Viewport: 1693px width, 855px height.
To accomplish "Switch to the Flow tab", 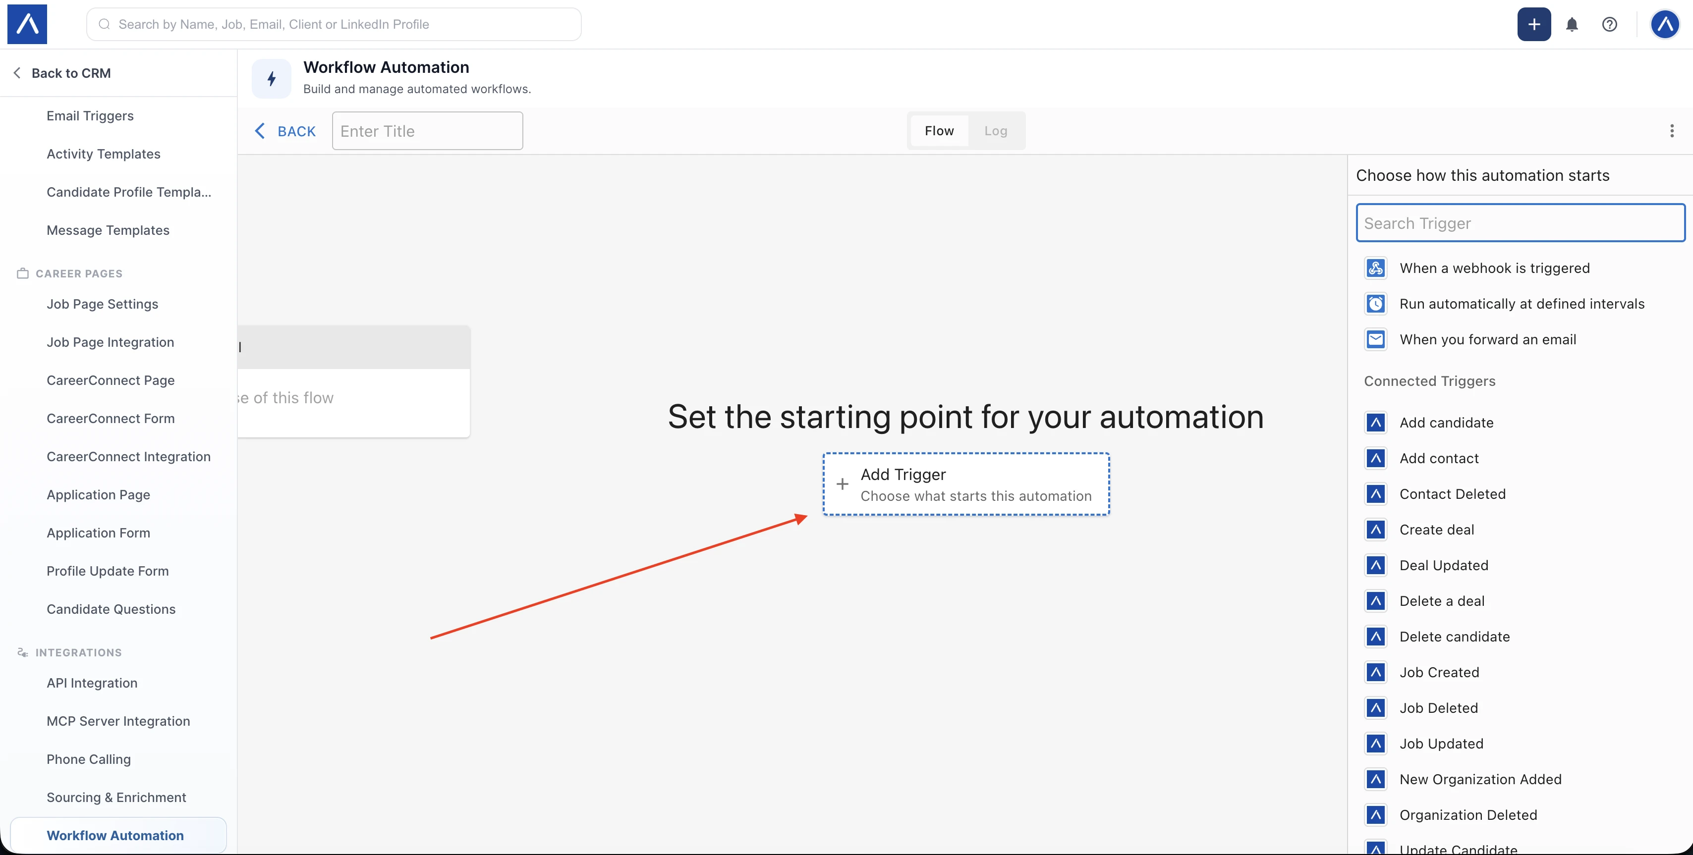I will (939, 131).
